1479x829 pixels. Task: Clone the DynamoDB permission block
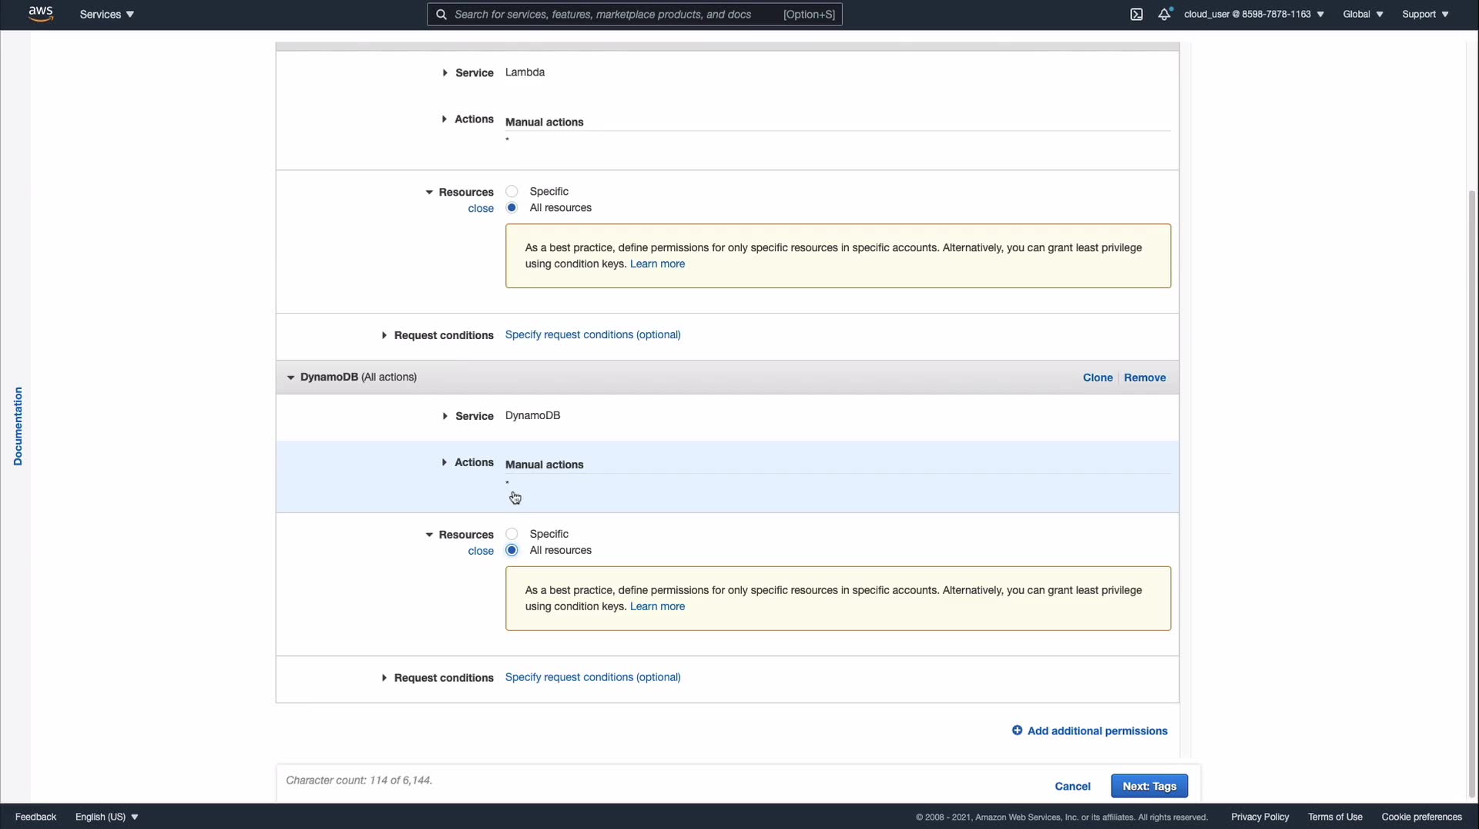(1097, 378)
